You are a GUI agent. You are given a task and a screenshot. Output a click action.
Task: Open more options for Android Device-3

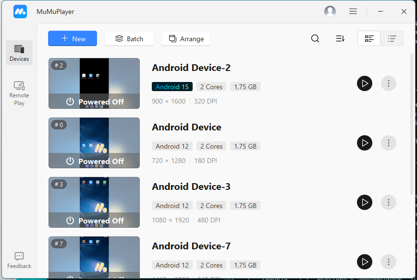[389, 202]
